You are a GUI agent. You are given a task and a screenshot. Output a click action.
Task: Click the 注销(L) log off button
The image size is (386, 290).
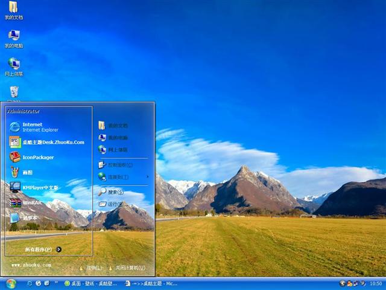(90, 268)
